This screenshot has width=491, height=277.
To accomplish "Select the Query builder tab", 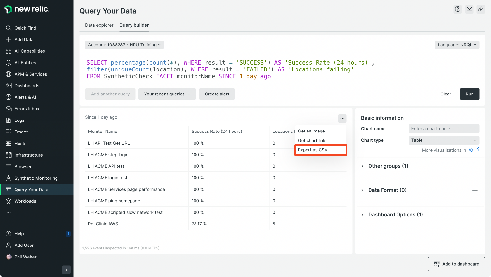I will [134, 25].
